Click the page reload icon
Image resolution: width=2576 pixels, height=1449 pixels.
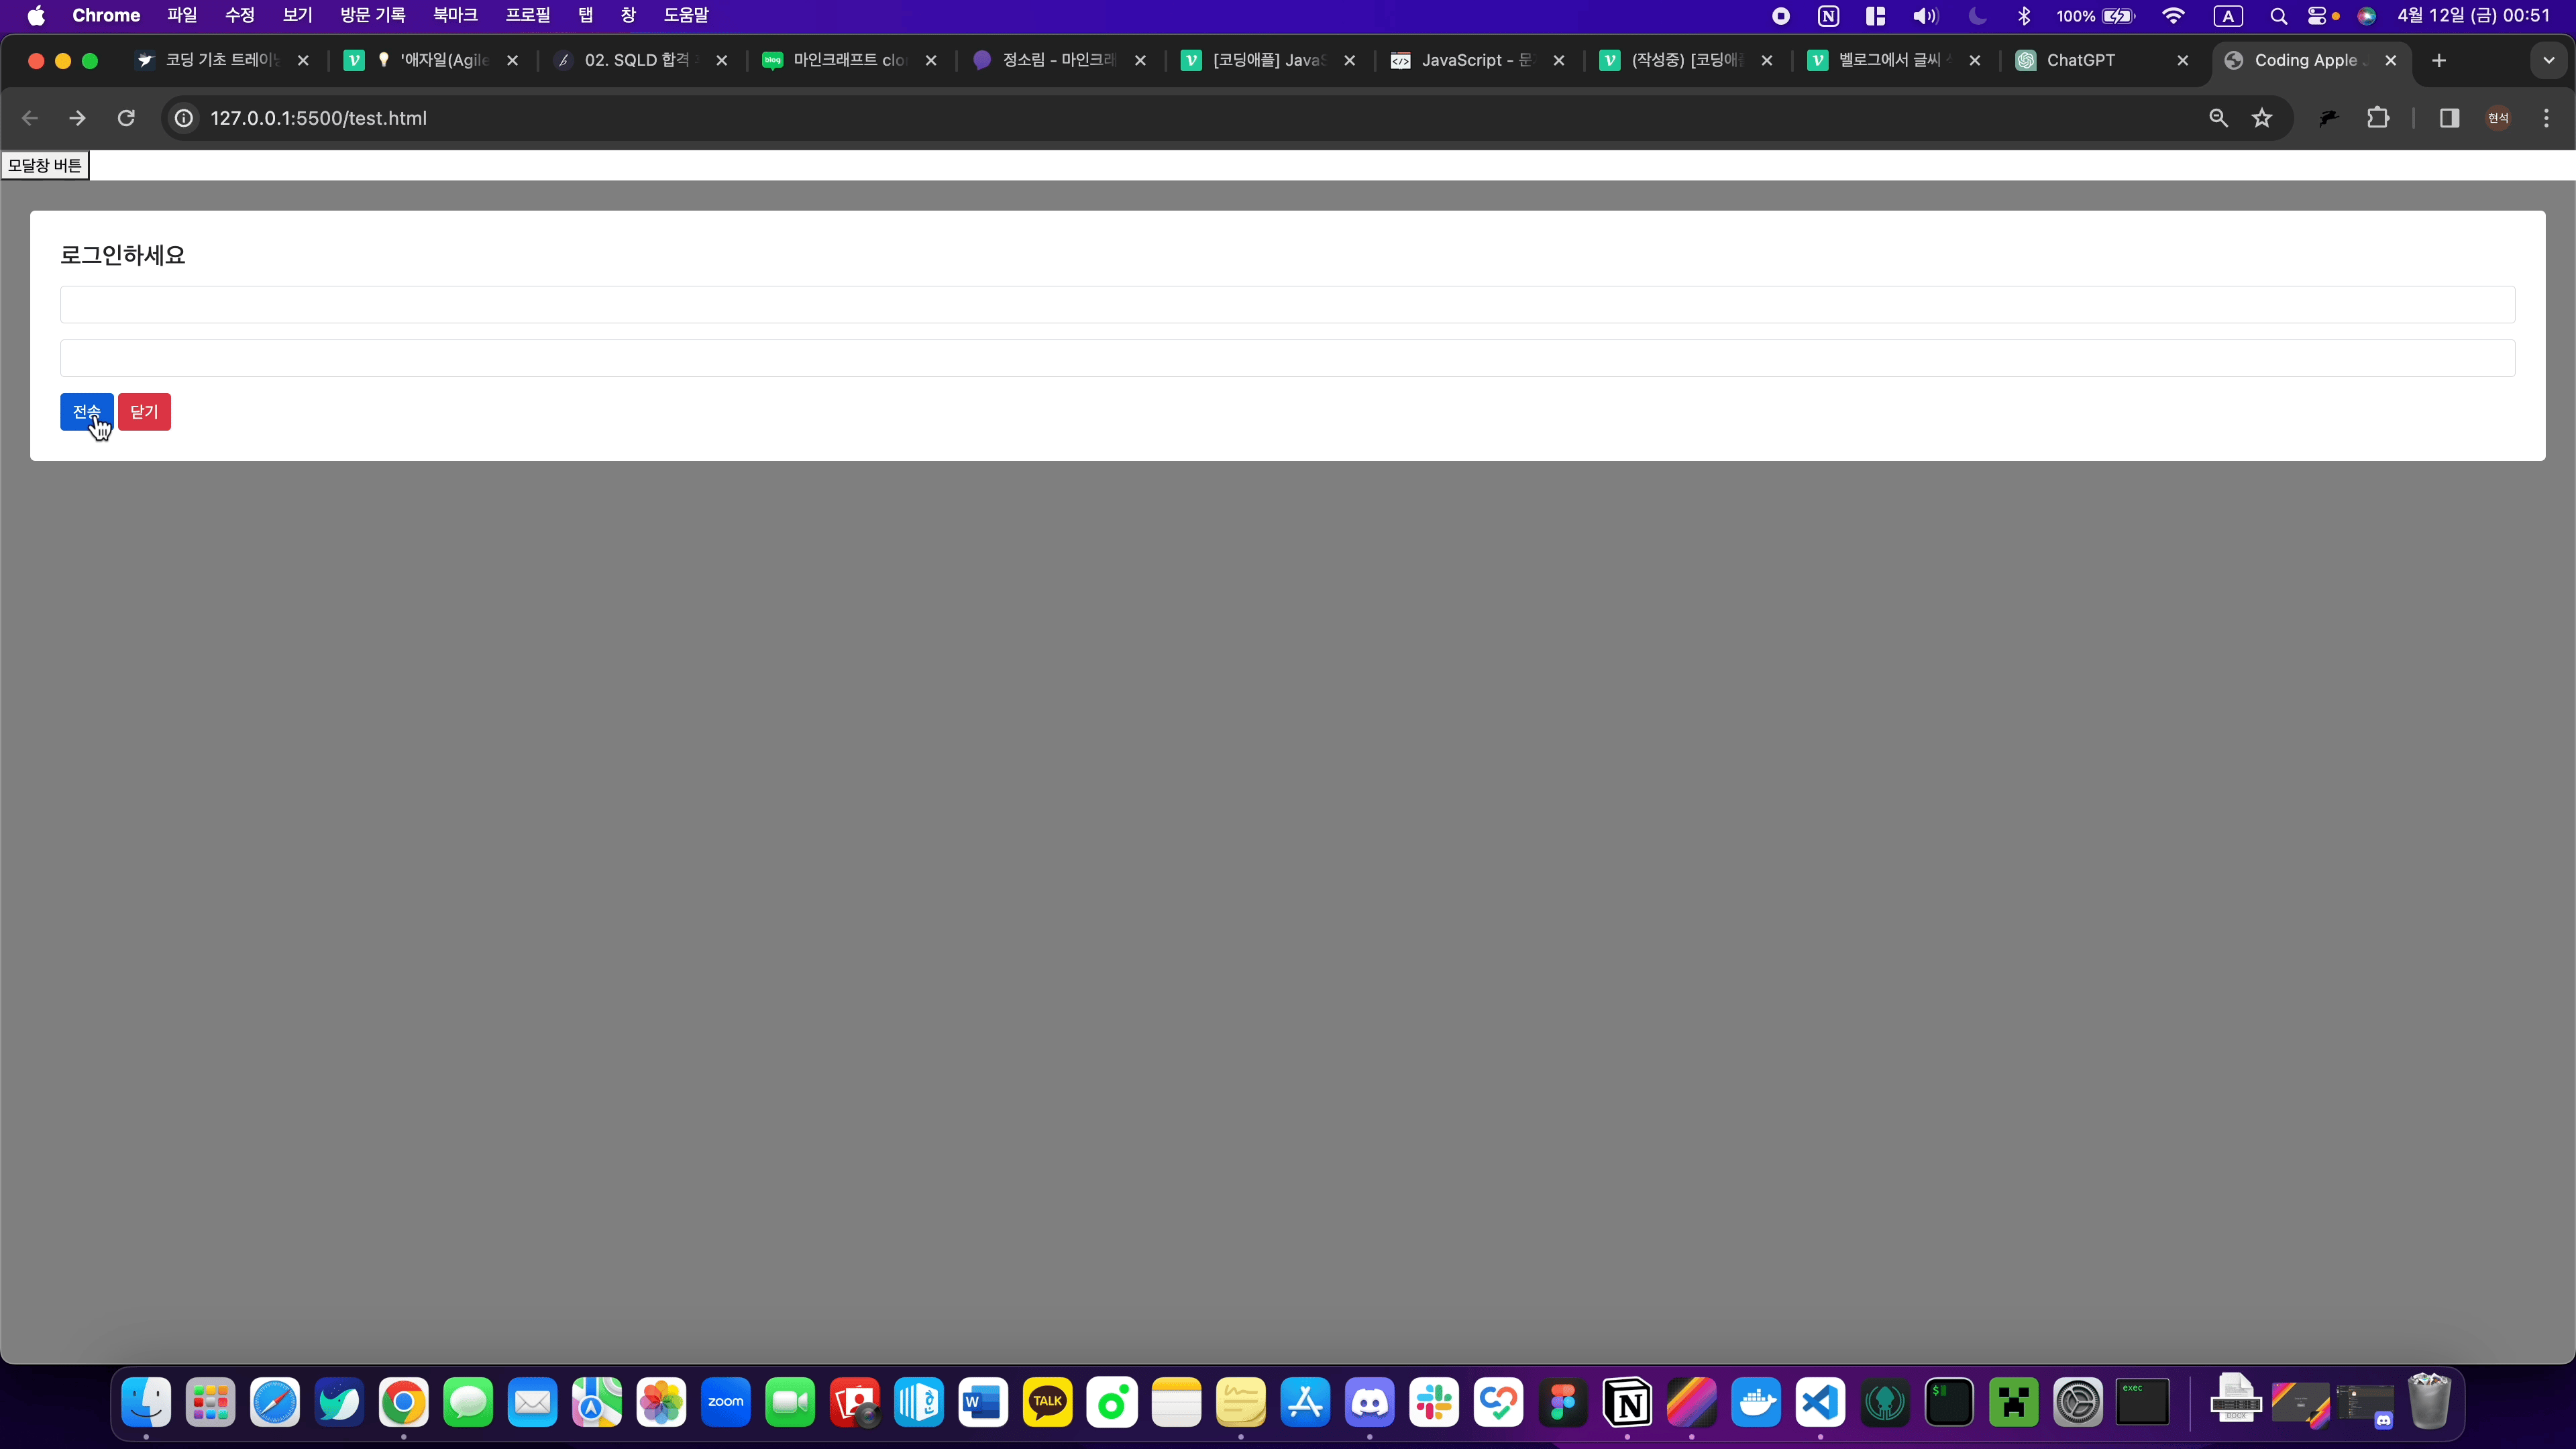tap(126, 118)
